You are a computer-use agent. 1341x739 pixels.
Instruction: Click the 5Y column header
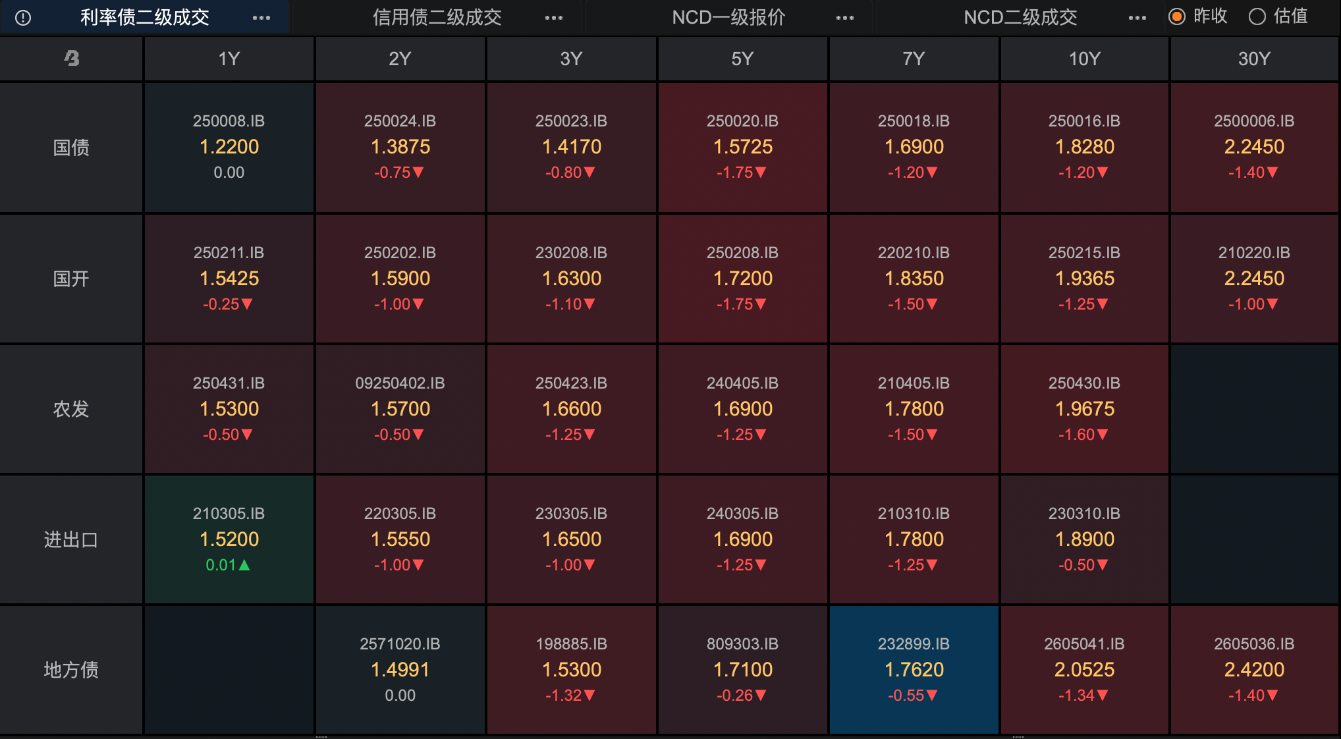click(742, 59)
